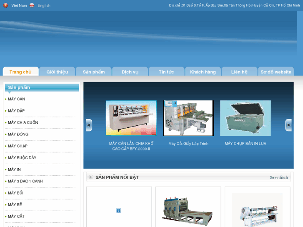Select MÁY DẬP category in sidebar
Screen dimensions: 303x227
16,111
